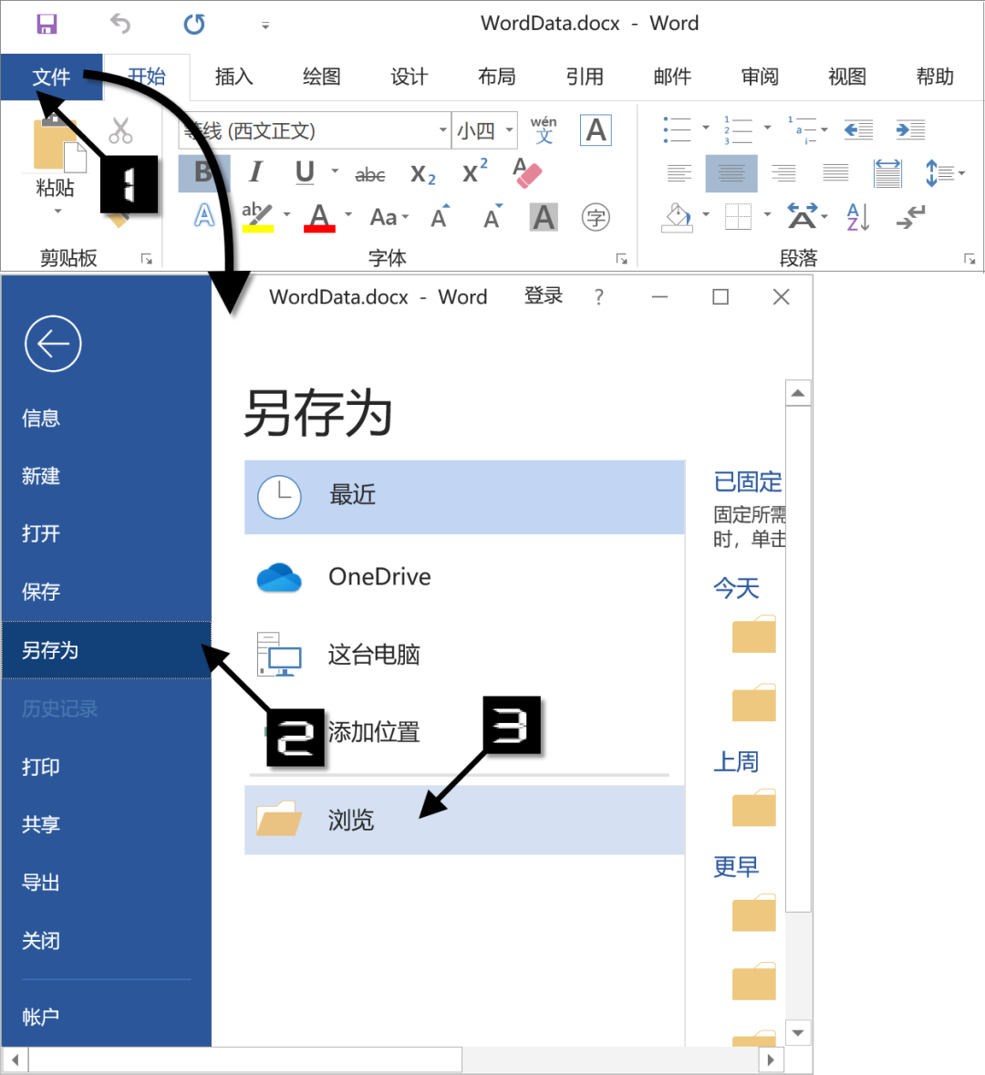
Task: Toggle subscript X₂ formatting
Action: (422, 174)
